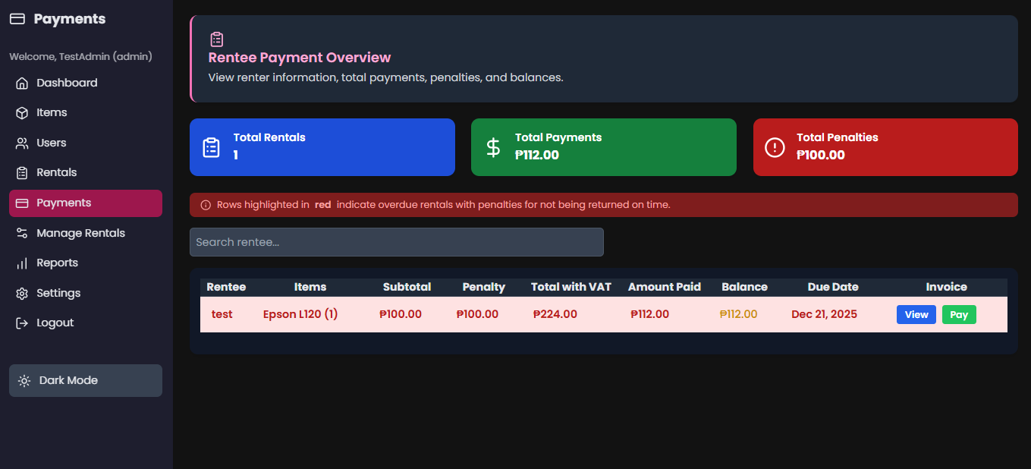Click the Settings gear icon
The height and width of the screenshot is (469, 1031).
[x=22, y=294]
